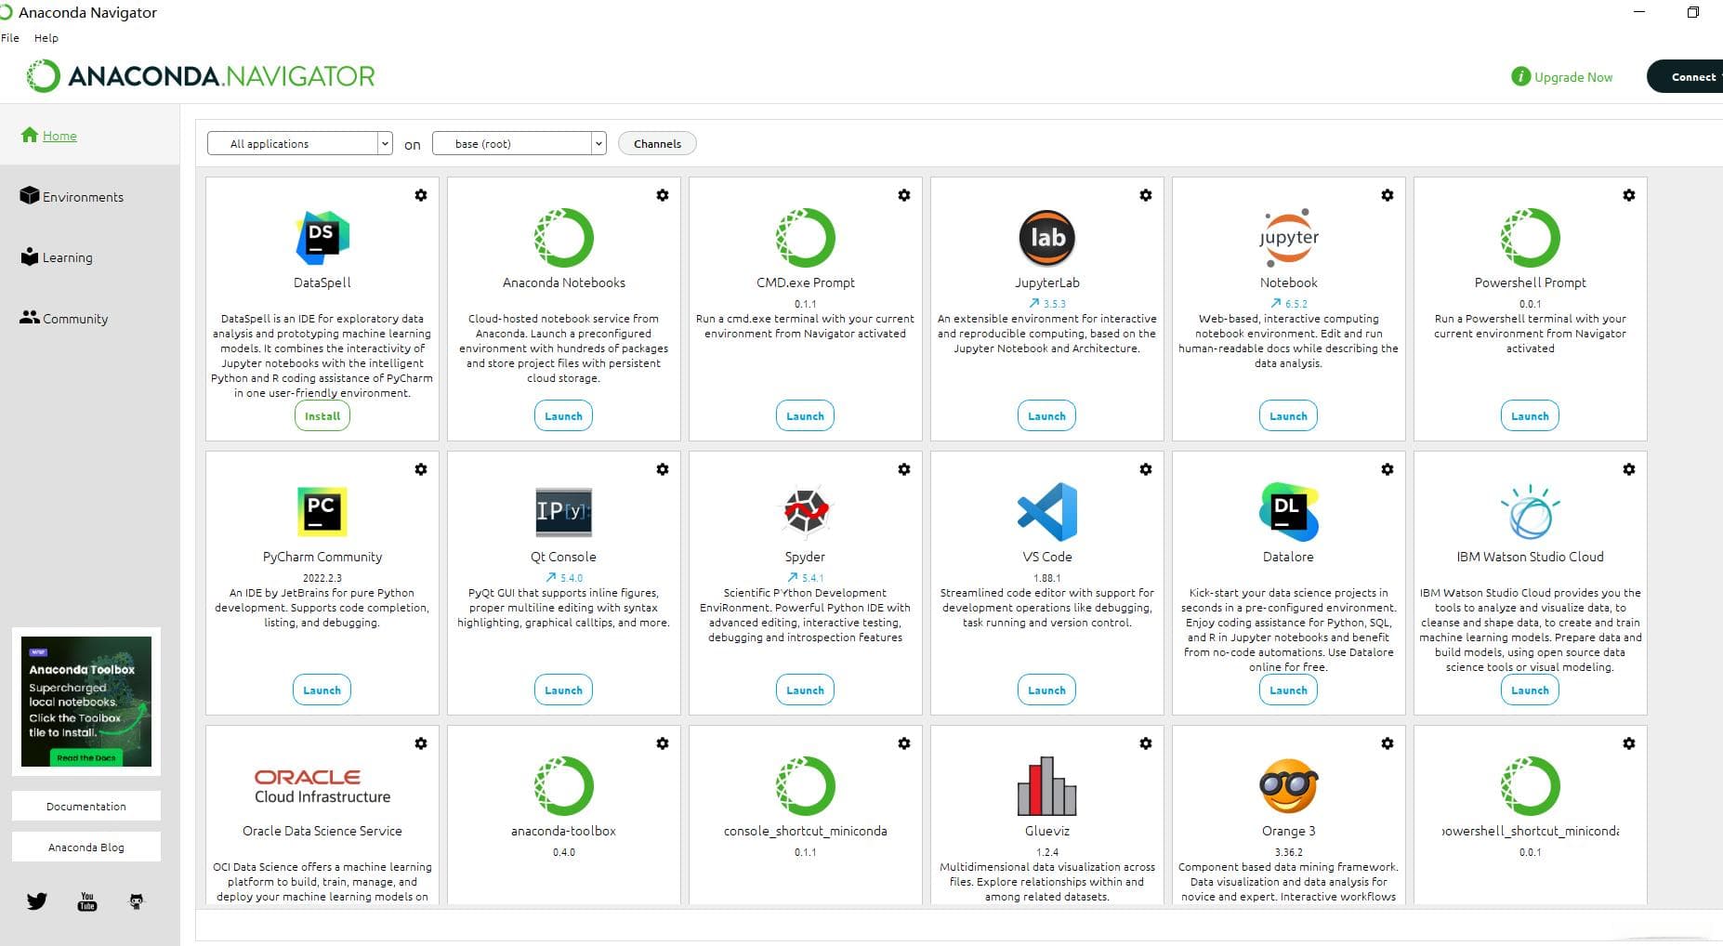Open settings gear on Anaconda Notebooks tile
Image resolution: width=1723 pixels, height=946 pixels.
point(663,195)
